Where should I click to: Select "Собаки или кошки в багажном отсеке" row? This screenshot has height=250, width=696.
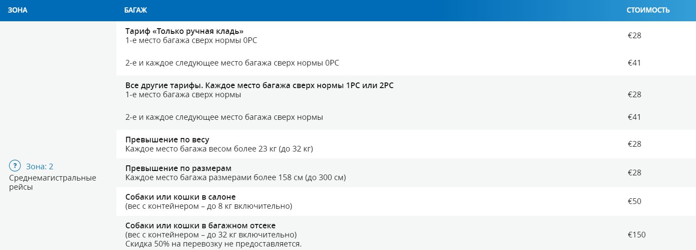[200, 226]
